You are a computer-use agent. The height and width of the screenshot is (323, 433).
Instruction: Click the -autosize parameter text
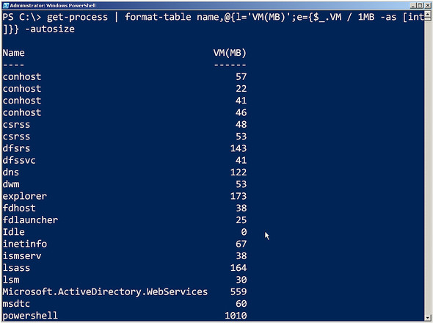coord(50,29)
